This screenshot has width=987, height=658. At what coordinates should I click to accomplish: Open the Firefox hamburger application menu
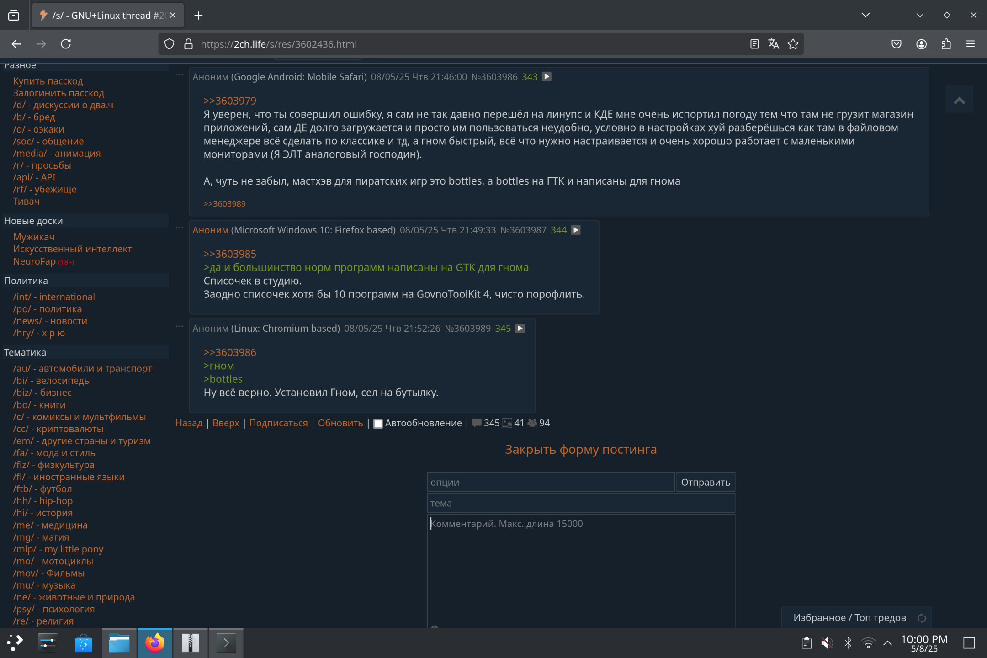tap(971, 44)
